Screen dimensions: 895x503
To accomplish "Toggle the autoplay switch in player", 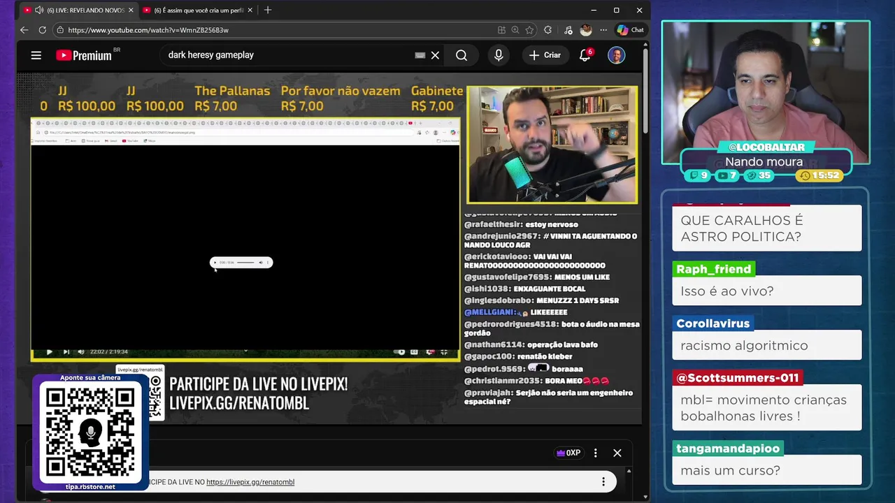I will click(x=401, y=352).
